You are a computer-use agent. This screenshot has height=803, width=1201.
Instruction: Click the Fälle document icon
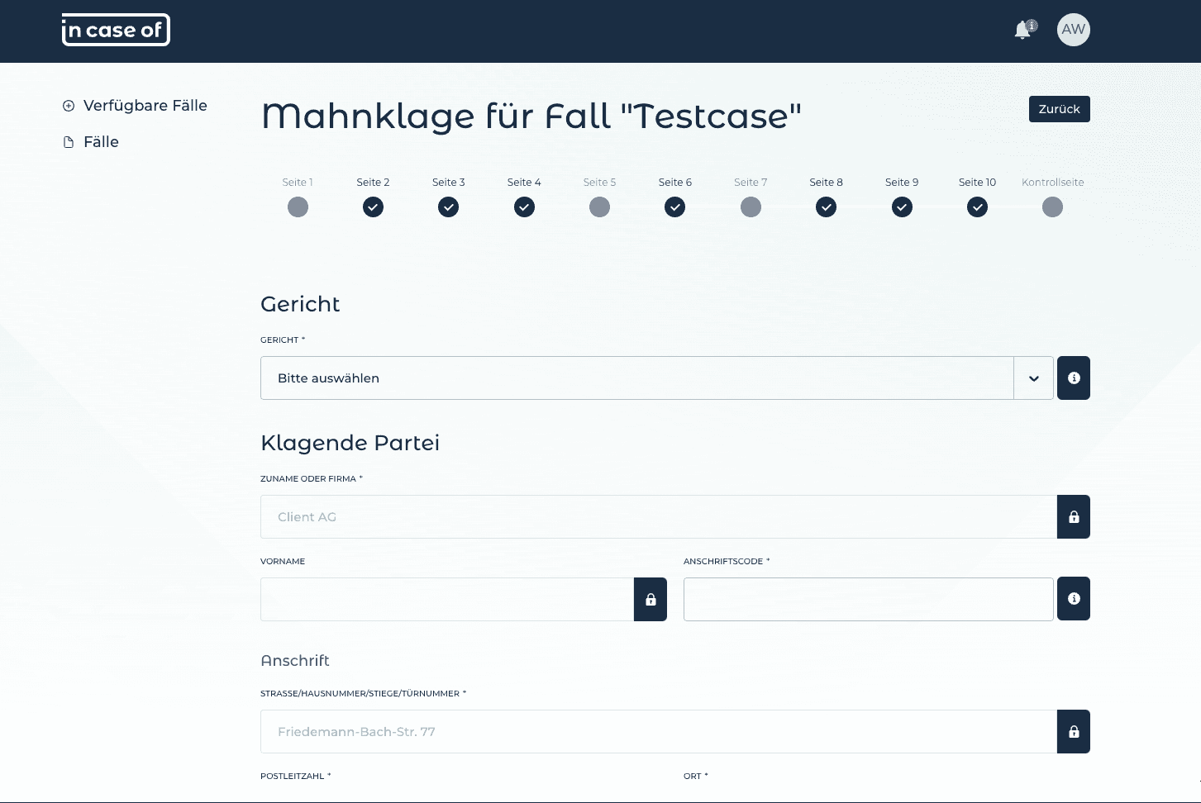point(69,142)
